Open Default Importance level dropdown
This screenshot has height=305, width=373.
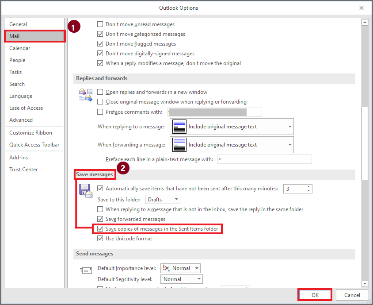pos(180,268)
